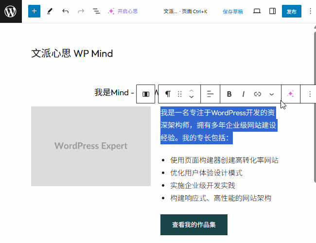The width and height of the screenshot is (316, 243).
Task: Open the laptop preview view options
Action: 257,11
